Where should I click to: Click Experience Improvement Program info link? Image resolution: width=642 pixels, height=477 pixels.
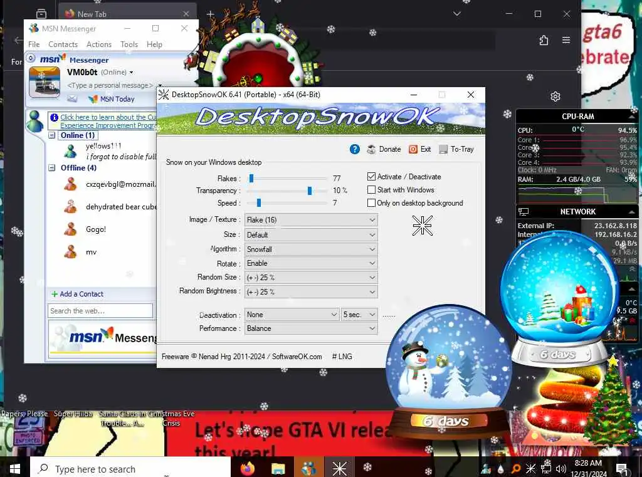tap(108, 121)
